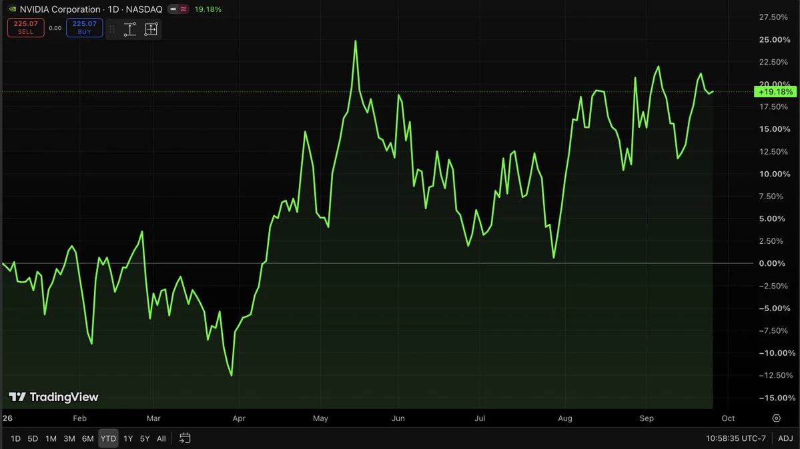
Task: Switch to the 5D time range
Action: click(x=33, y=438)
